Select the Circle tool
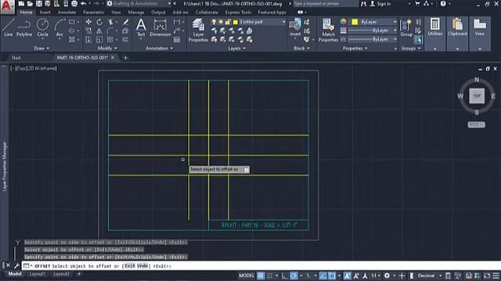501x281 pixels. click(42, 28)
